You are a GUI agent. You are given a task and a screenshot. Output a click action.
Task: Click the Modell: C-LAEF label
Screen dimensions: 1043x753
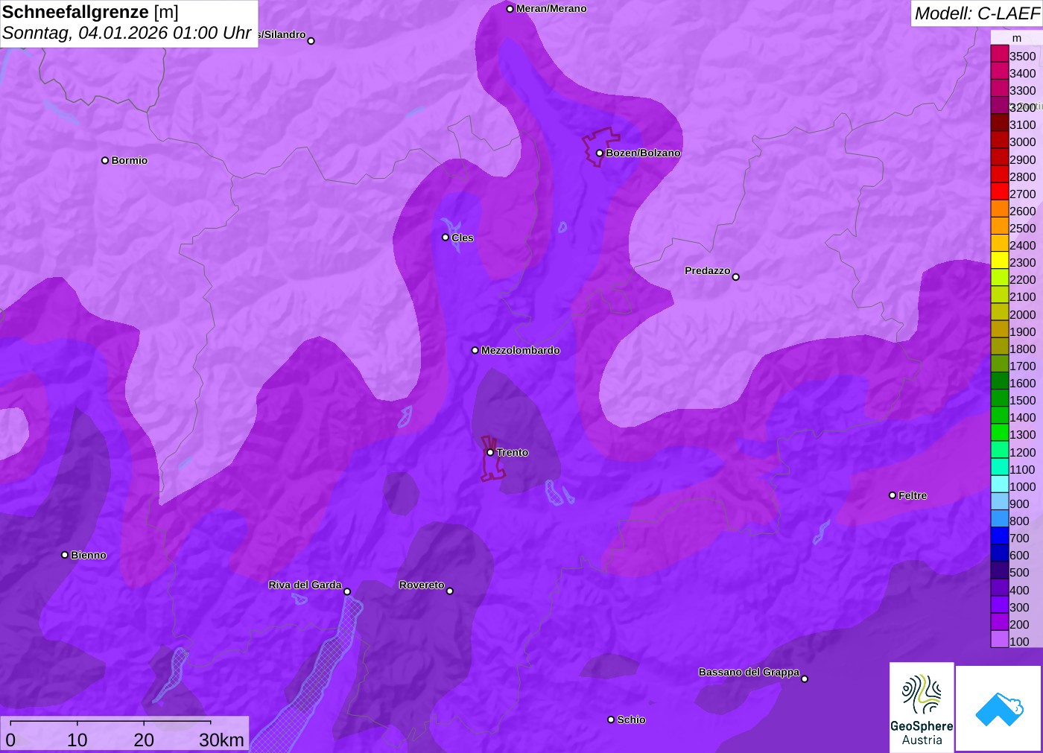click(977, 13)
